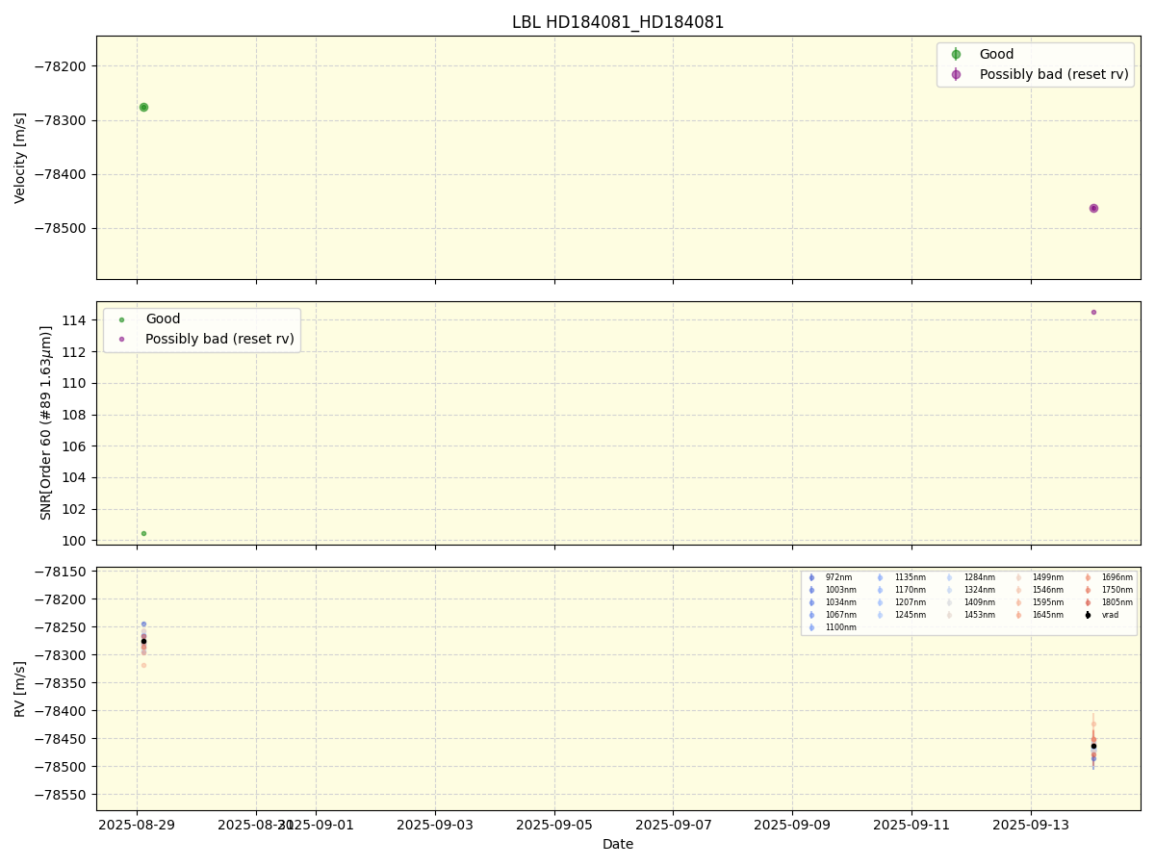
Task: Click the SNR Order 60 axis label
Action: pyautogui.click(x=46, y=423)
